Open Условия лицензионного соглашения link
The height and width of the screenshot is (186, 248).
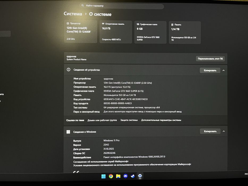click(x=132, y=165)
